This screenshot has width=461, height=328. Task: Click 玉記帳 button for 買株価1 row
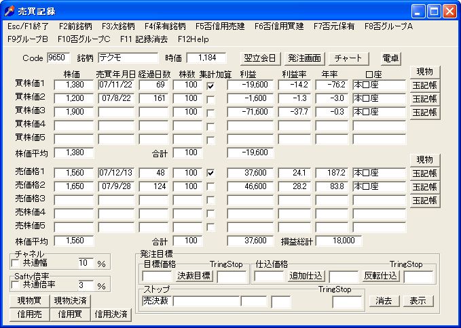424,85
